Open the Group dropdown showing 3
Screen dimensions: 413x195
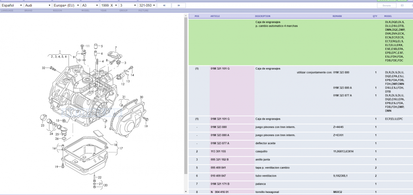[128, 5]
